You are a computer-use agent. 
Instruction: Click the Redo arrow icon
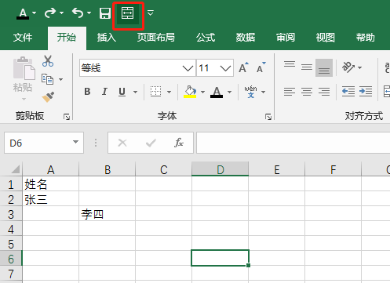tap(50, 13)
